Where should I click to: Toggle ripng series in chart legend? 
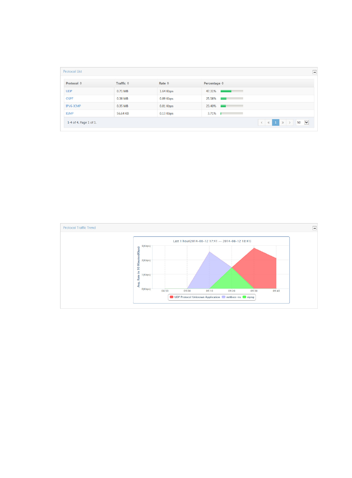click(x=249, y=297)
